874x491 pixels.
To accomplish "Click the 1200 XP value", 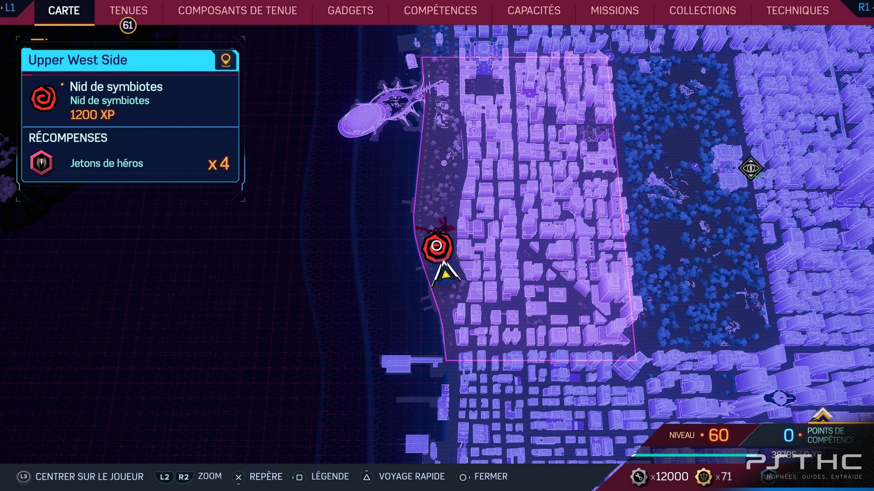I will (92, 115).
